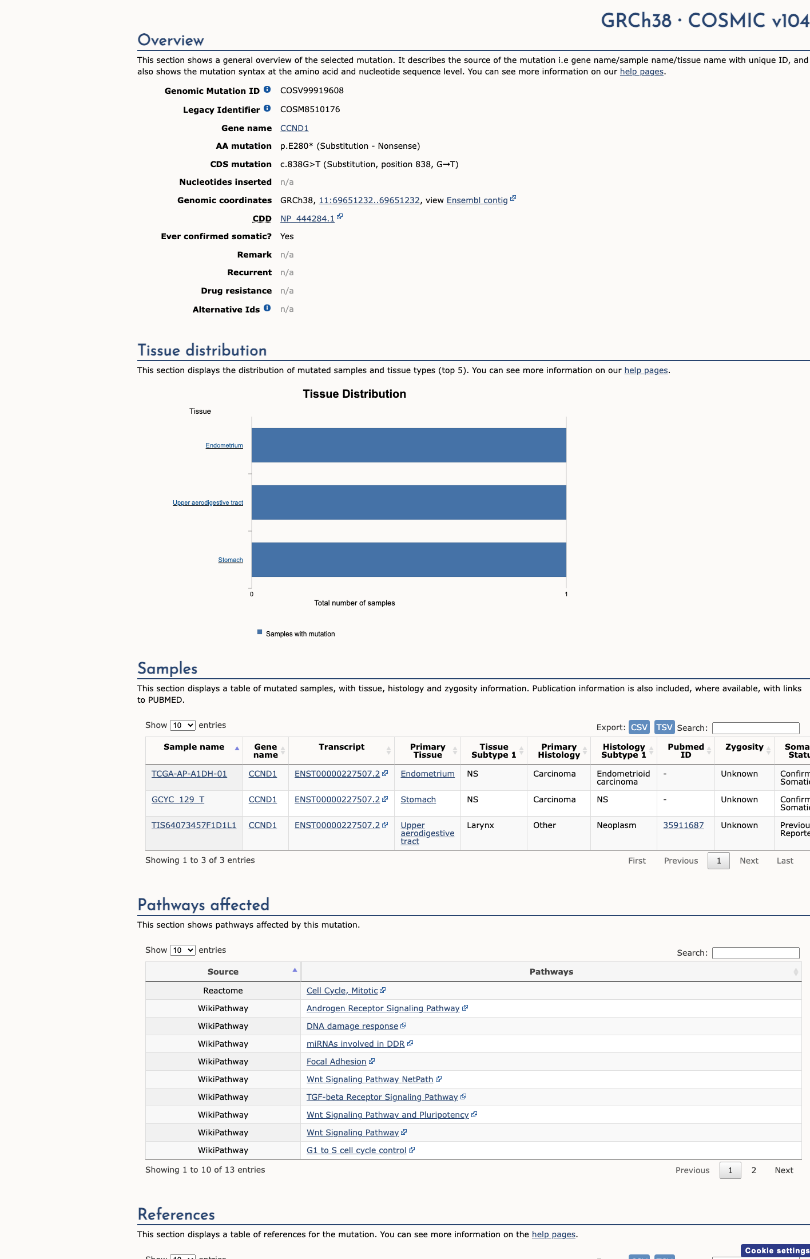
Task: Open Pubmed ID 35911687 link
Action: 683,825
